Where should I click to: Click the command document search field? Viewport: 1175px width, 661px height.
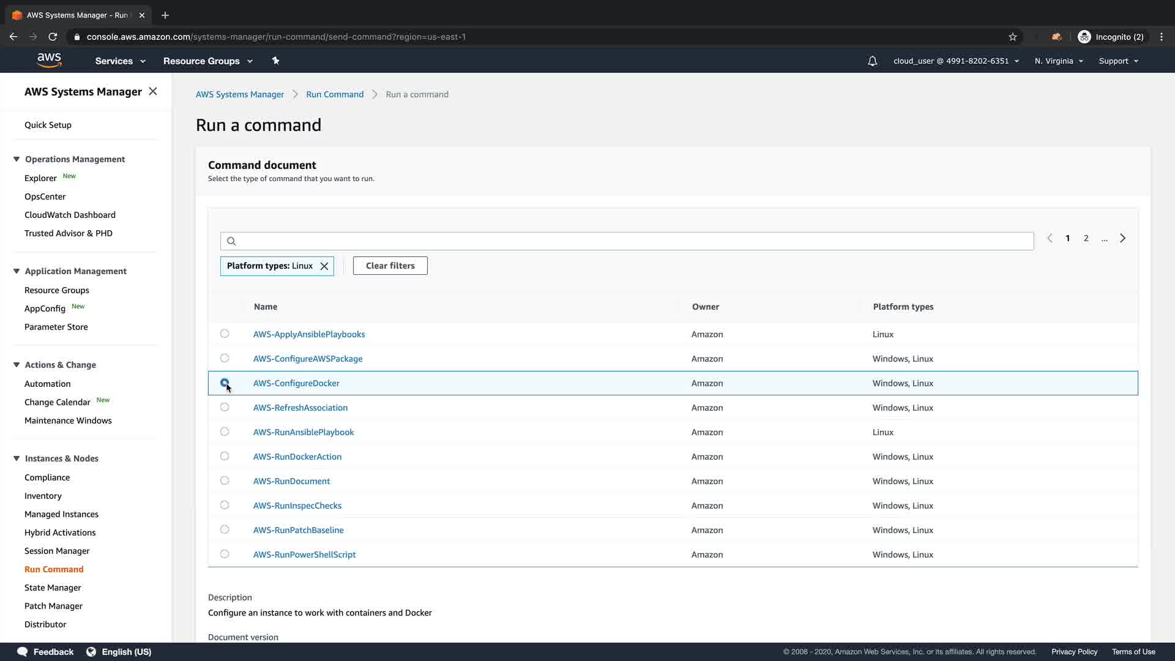(x=627, y=241)
